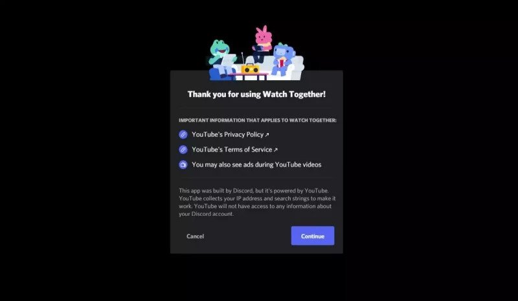Image resolution: width=518 pixels, height=301 pixels.
Task: Click the yellow boombox on the table
Action: [x=250, y=68]
